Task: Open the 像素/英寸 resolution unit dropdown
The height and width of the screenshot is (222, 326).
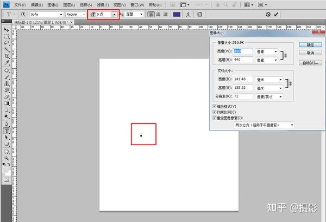Action: click(269, 97)
